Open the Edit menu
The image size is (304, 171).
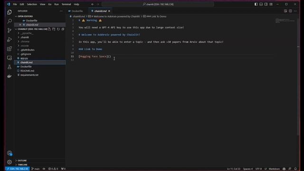click(x=22, y=4)
